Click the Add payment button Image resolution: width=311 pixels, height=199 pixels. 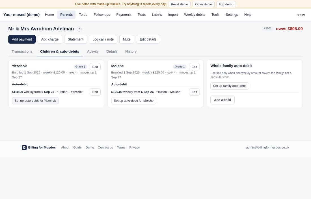click(22, 40)
